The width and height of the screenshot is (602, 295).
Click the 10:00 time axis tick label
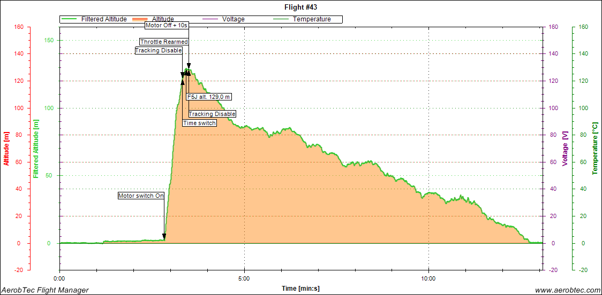428,278
